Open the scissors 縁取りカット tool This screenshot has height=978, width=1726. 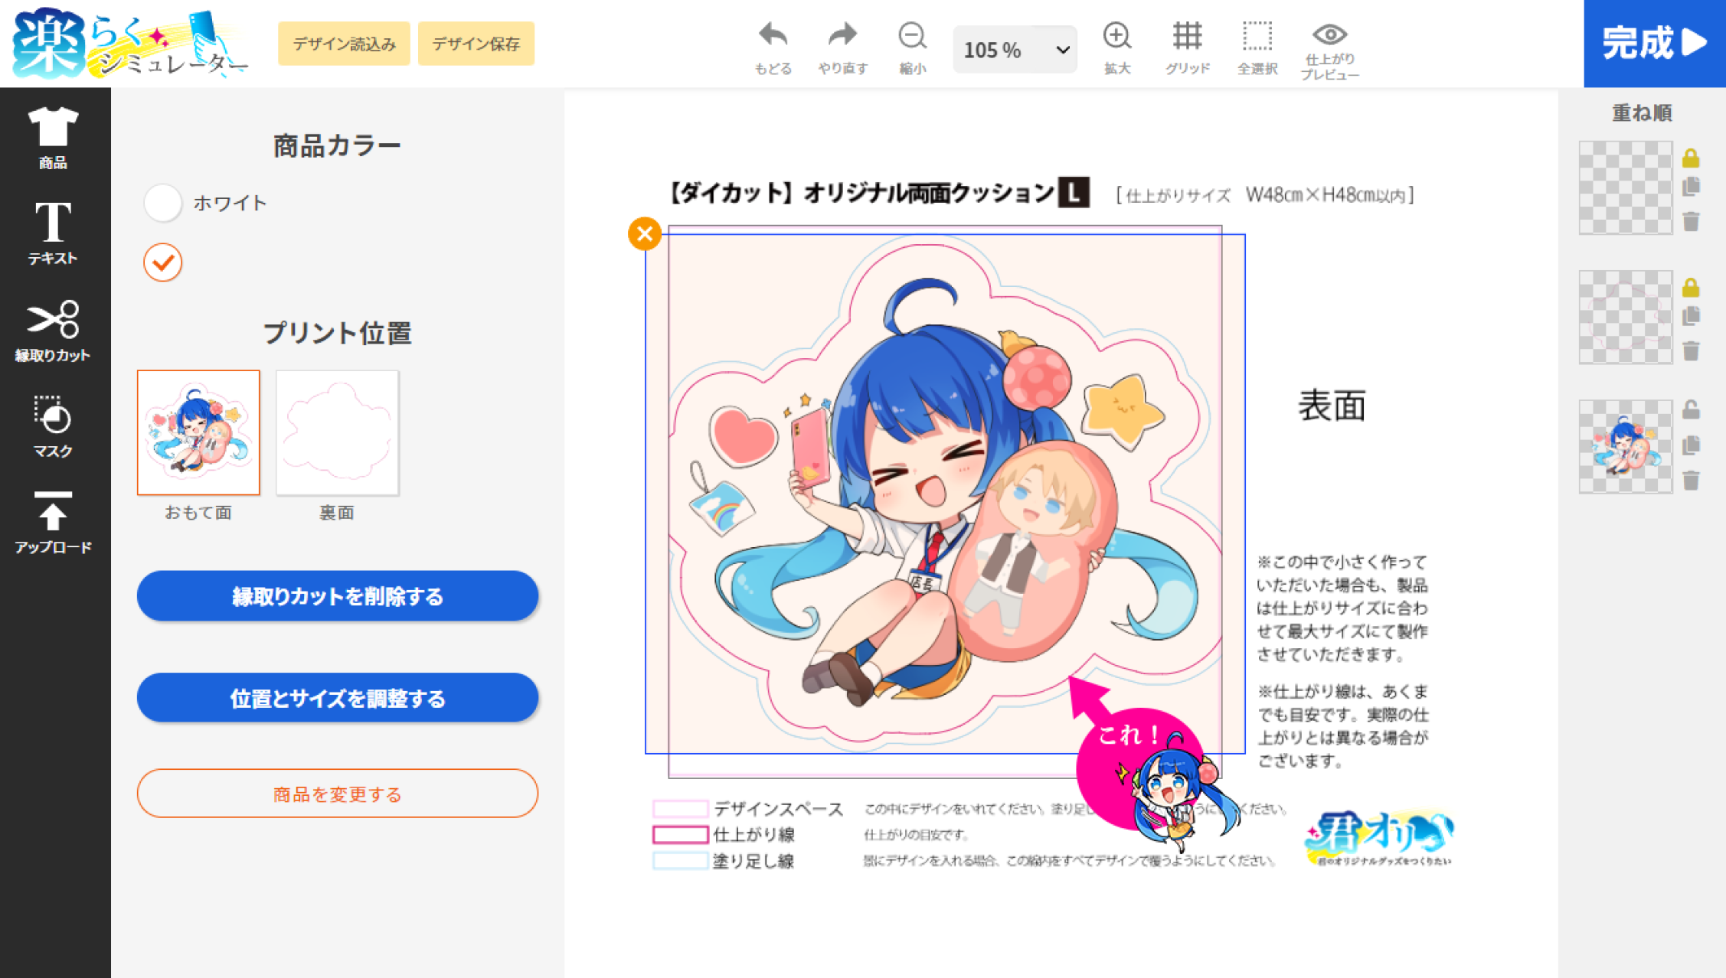pyautogui.click(x=53, y=320)
